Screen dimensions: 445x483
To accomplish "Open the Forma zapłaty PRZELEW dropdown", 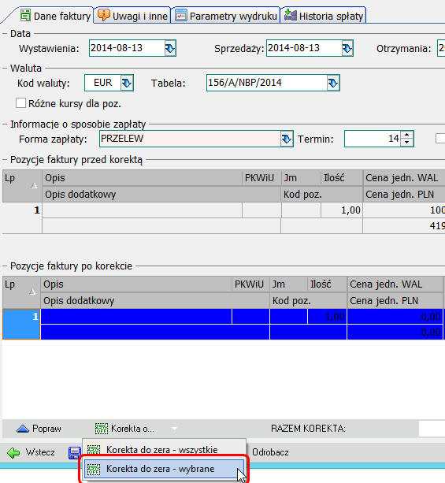I will click(287, 139).
